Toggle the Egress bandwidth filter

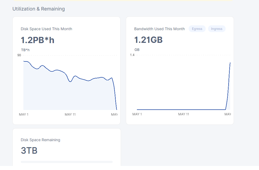[197, 29]
